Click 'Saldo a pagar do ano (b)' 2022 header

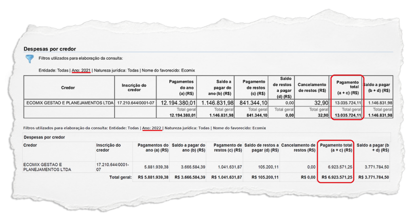[188, 148]
